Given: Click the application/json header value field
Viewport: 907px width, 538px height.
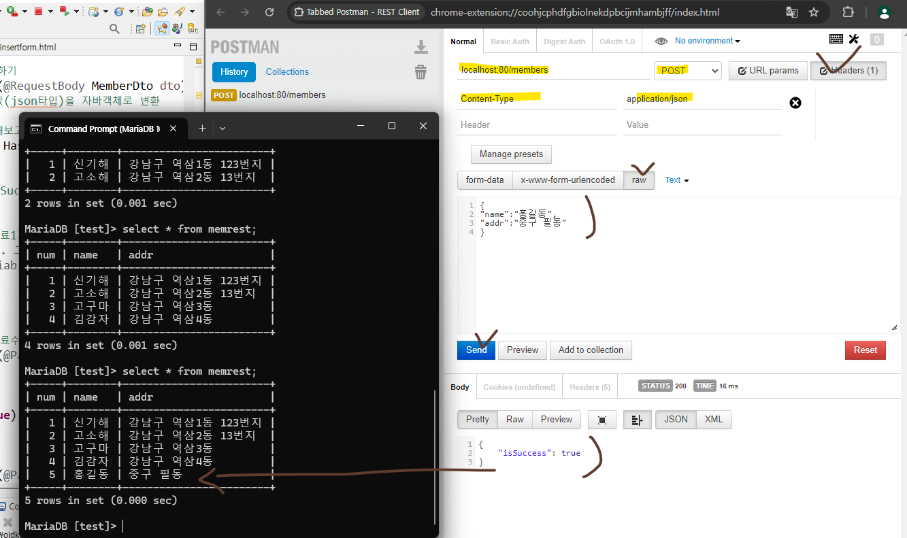Looking at the screenshot, I should point(703,99).
